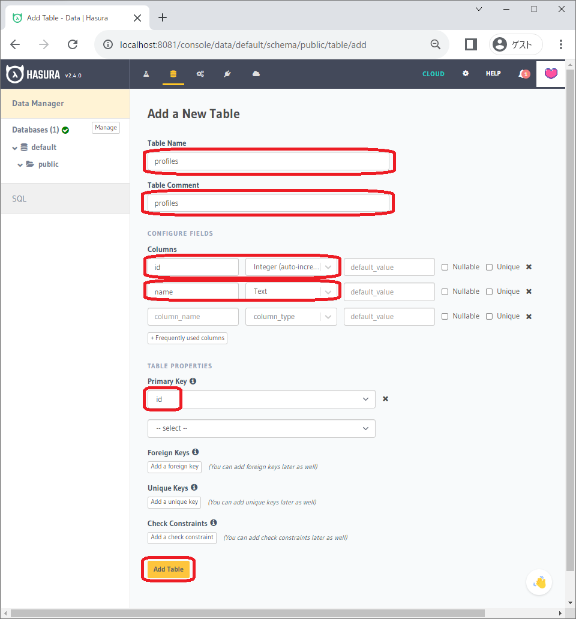Open the CLOUD menu item

click(433, 74)
